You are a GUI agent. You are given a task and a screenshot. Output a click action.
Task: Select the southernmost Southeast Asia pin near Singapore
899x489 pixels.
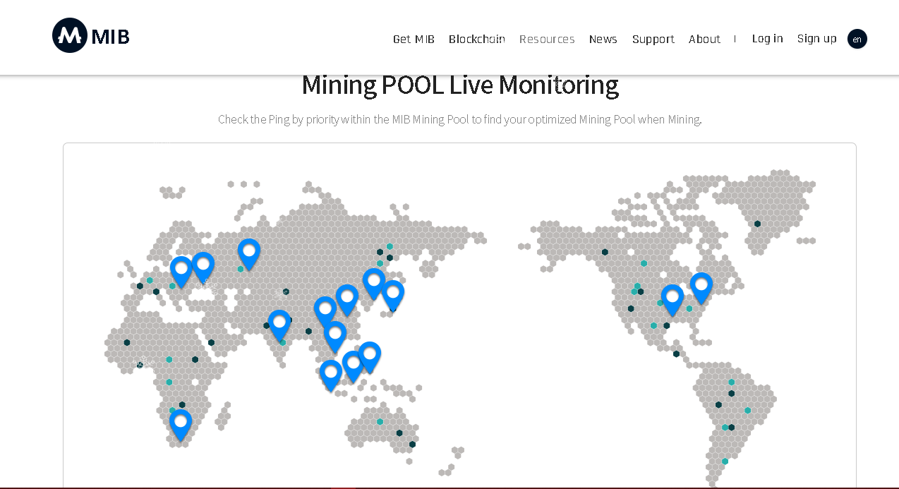[331, 376]
